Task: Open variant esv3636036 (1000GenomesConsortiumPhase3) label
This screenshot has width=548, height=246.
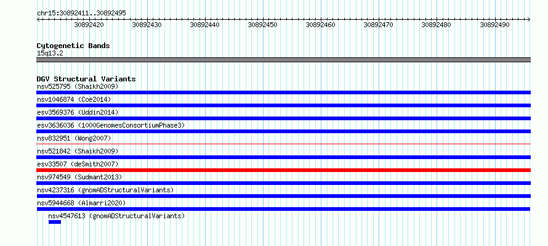Action: (x=111, y=125)
